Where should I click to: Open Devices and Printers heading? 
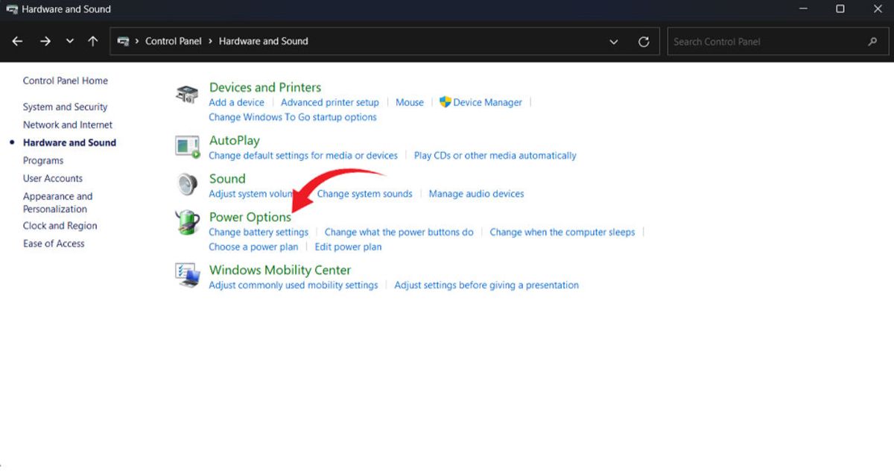click(265, 87)
